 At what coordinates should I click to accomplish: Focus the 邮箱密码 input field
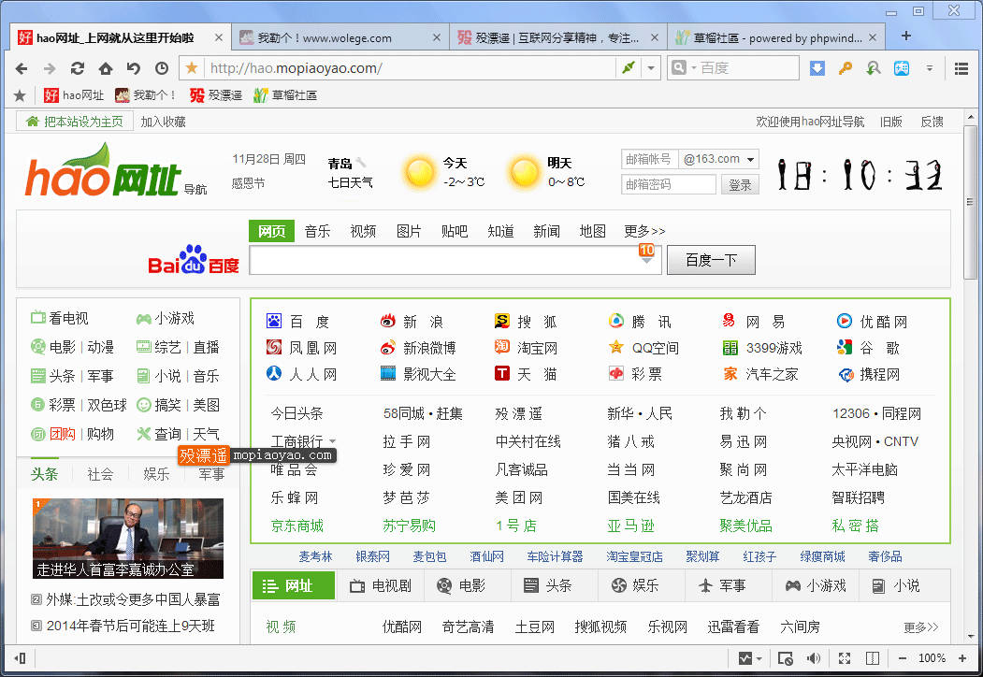(x=669, y=185)
